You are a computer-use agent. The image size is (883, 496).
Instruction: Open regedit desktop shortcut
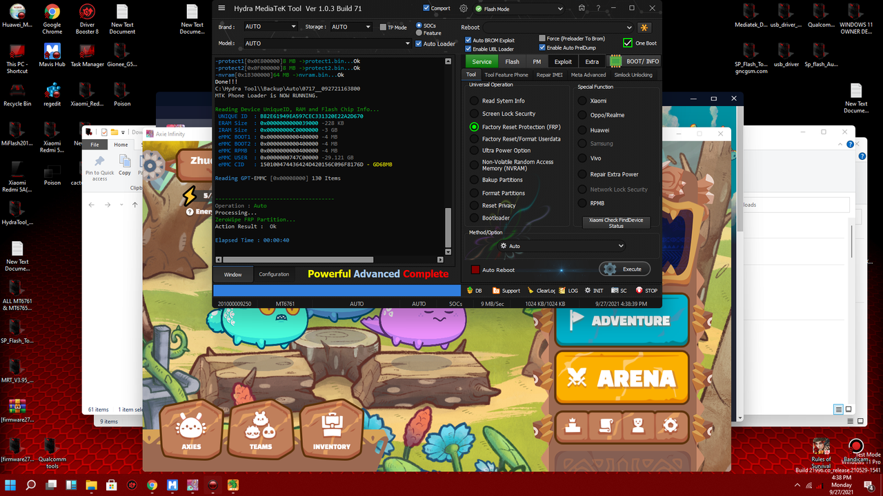click(x=52, y=94)
